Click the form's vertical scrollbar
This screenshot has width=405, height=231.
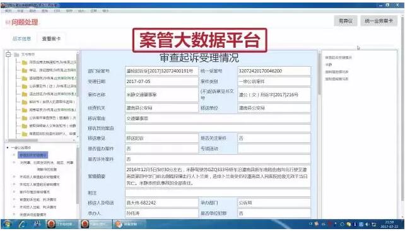coord(319,75)
